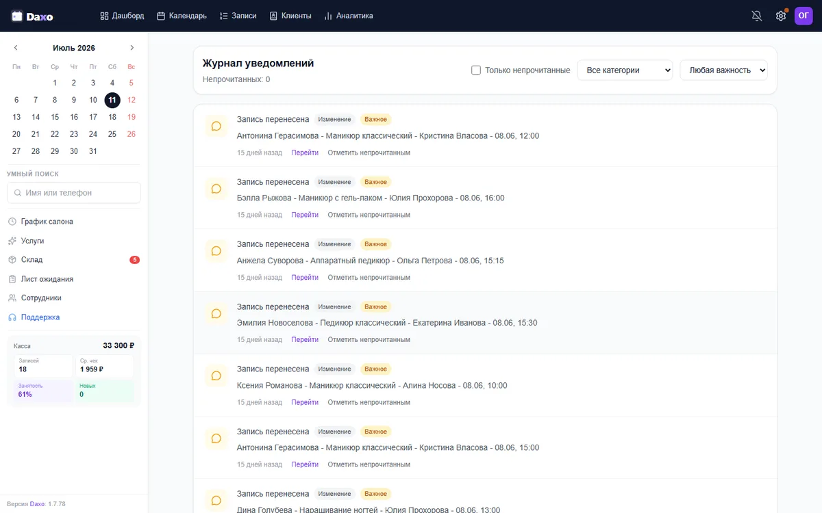Screen dimensions: 822x513
Task: Click message icon for Антонина Герасимова 12:00 notification
Action: point(216,127)
